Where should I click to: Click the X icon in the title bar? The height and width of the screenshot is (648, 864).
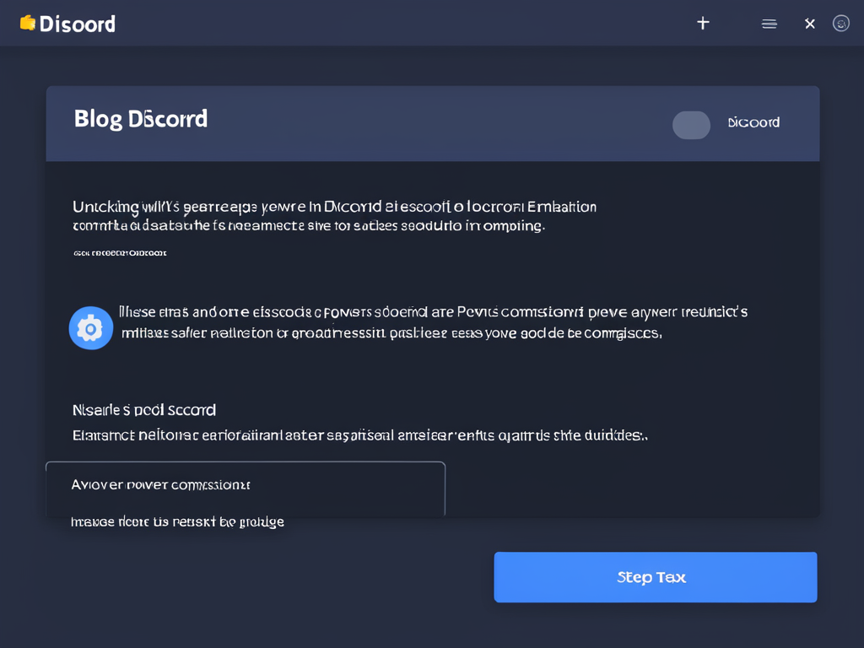point(809,23)
